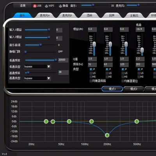The height and width of the screenshot is (156, 156).
Task: Select EQ node 5 near 500hz
Action: pos(136,122)
